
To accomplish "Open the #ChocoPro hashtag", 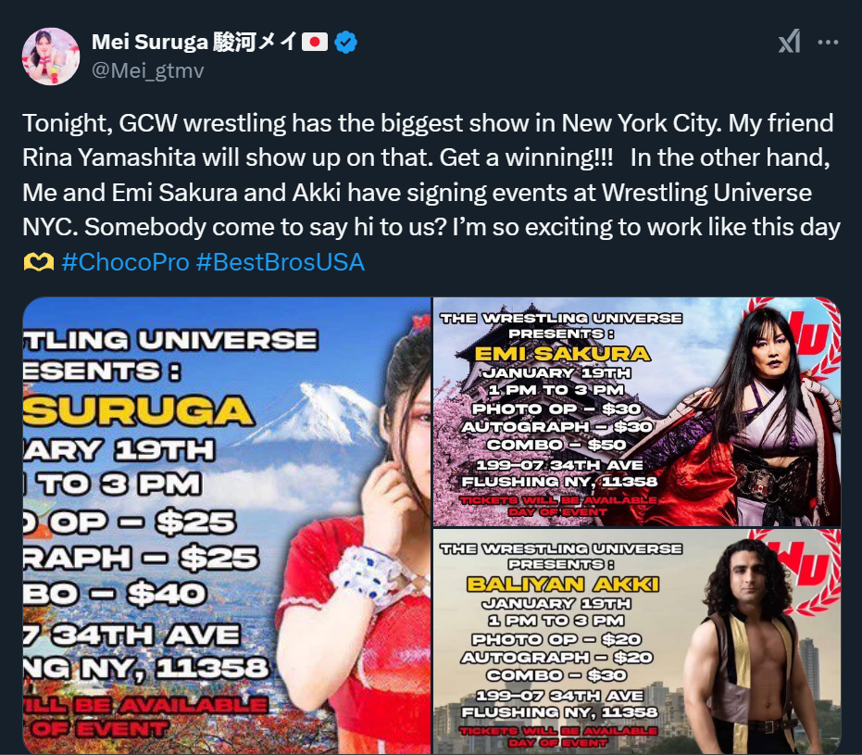I will point(125,262).
